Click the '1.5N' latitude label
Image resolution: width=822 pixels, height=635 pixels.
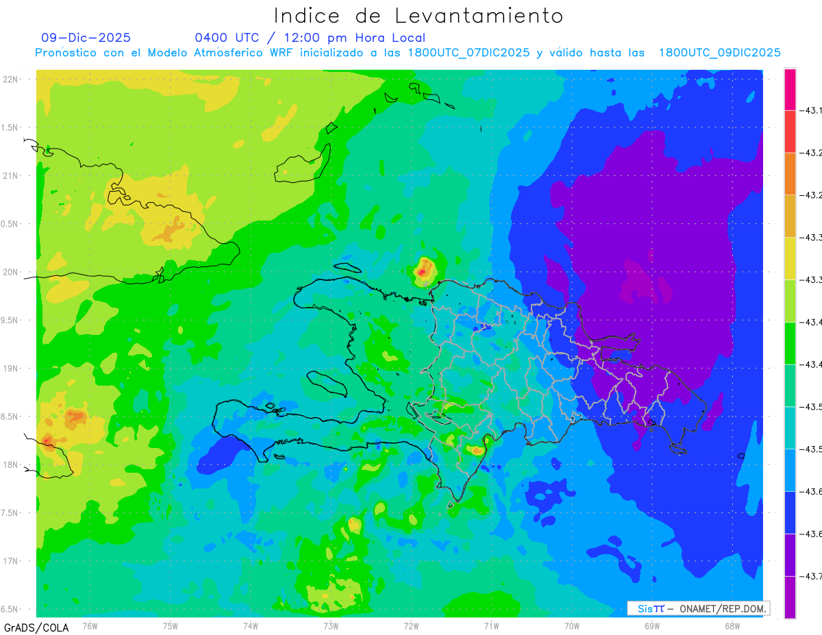10,127
